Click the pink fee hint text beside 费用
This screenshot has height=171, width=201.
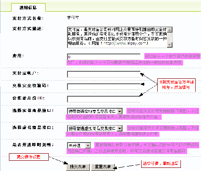(x=134, y=59)
